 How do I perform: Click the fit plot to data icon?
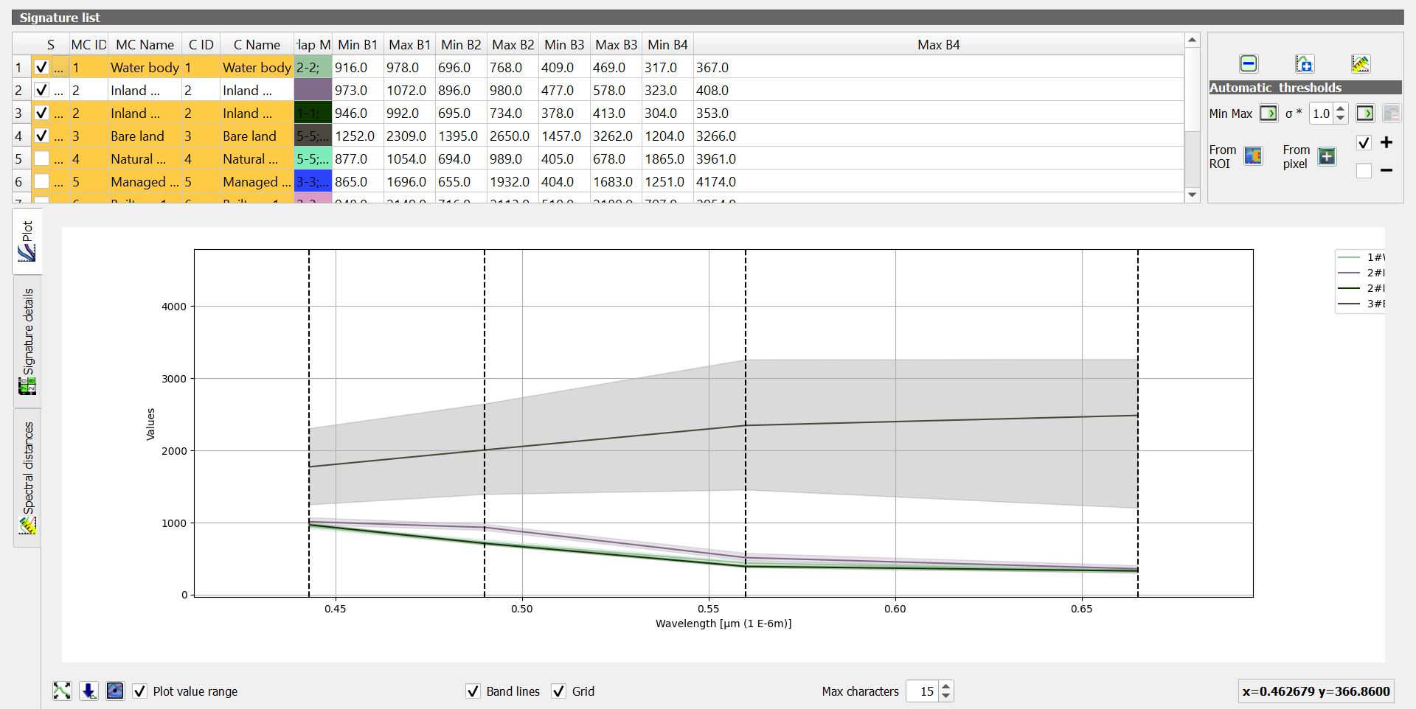(x=62, y=691)
